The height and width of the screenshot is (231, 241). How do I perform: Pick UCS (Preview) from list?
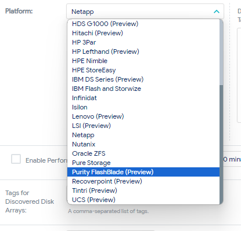pos(143,200)
